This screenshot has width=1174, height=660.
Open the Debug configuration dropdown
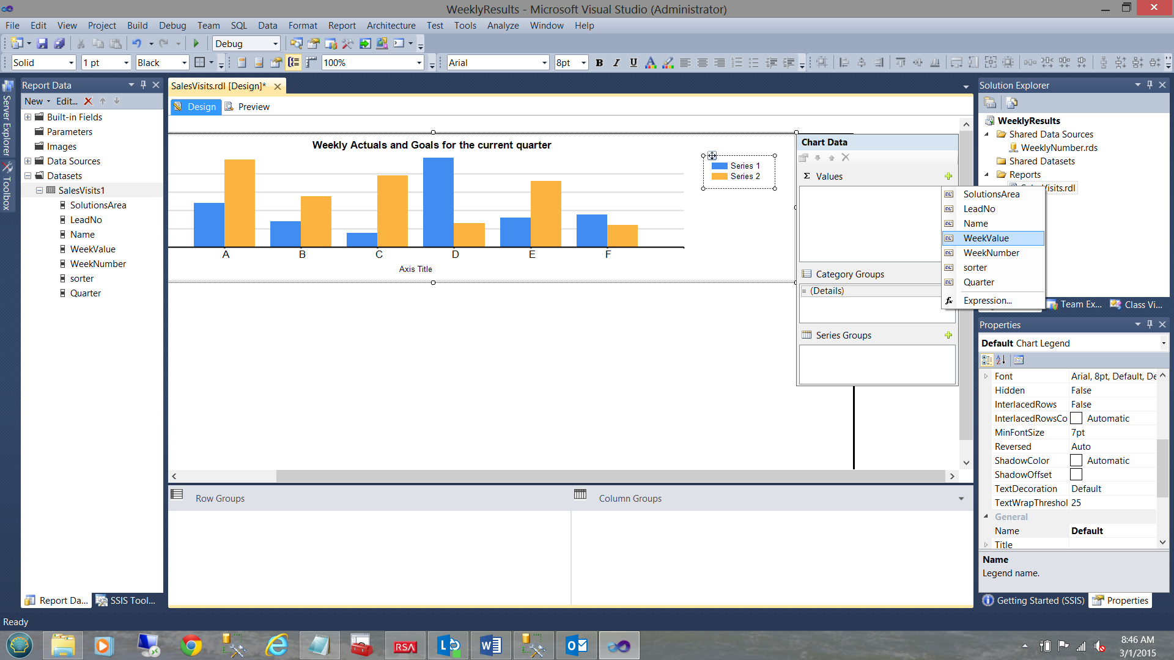click(x=275, y=43)
